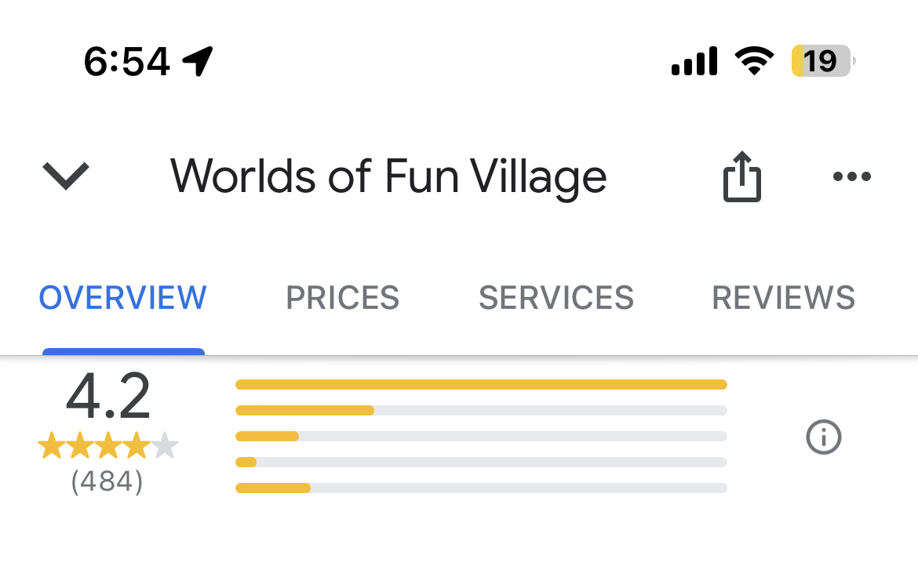The height and width of the screenshot is (573, 918).
Task: Switch to the PRICES tab
Action: 343,298
